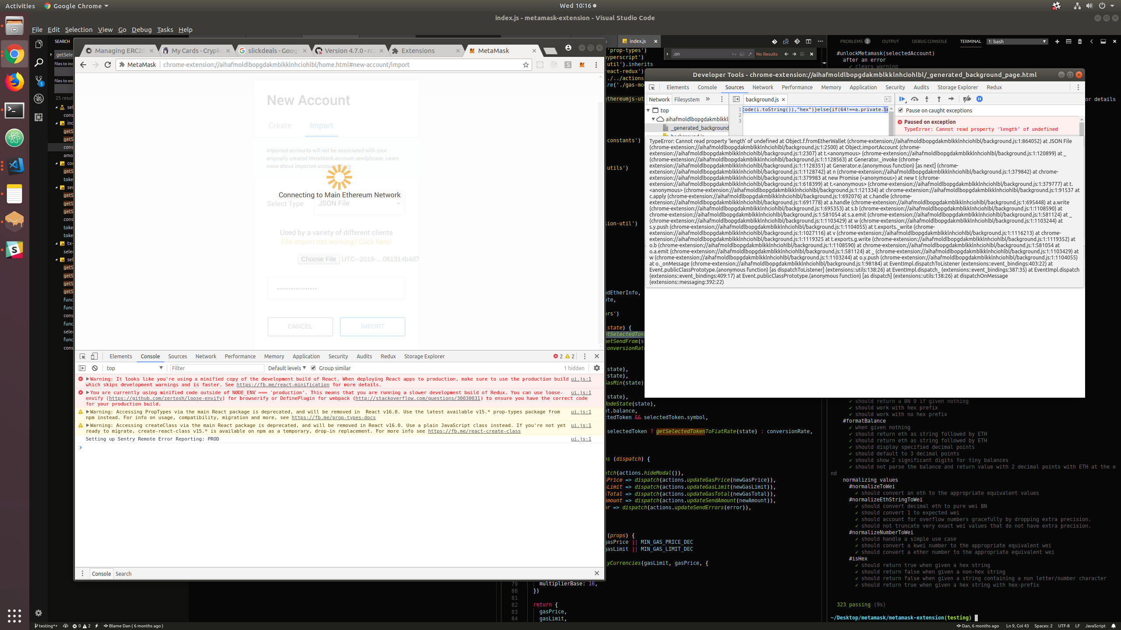Collapse the top frame tree node
This screenshot has height=630, width=1121.
pos(649,110)
